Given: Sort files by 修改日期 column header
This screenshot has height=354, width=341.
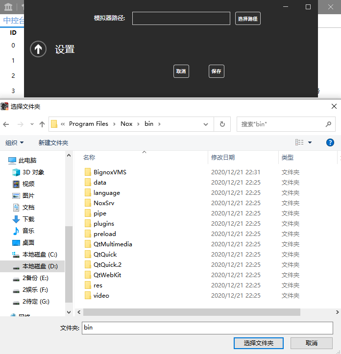Looking at the screenshot, I should click(x=223, y=157).
